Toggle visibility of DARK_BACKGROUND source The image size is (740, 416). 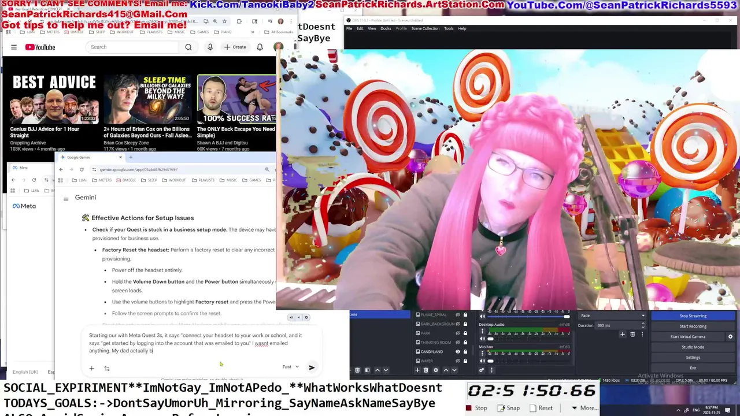point(458,324)
